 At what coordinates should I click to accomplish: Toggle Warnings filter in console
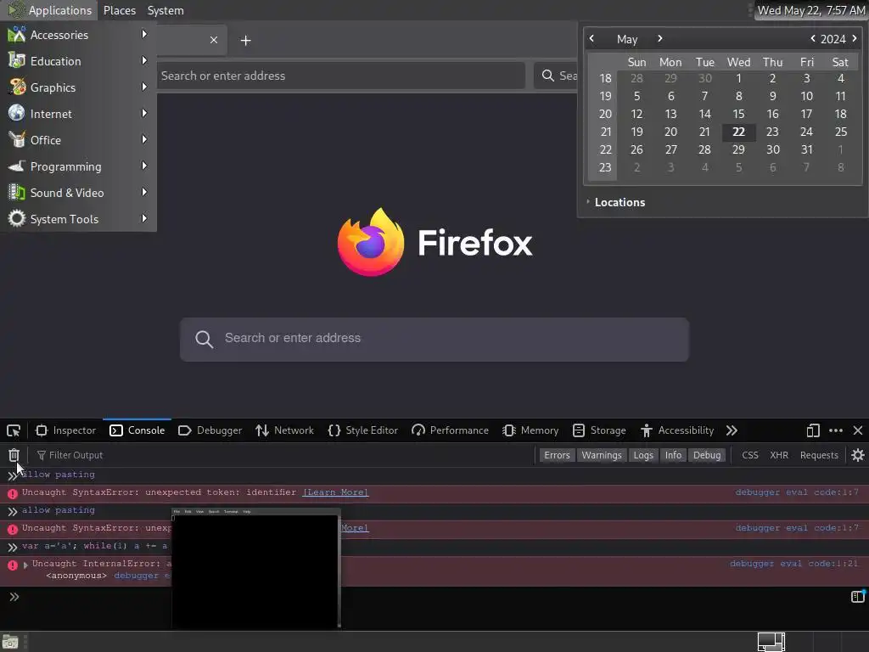[x=602, y=455]
